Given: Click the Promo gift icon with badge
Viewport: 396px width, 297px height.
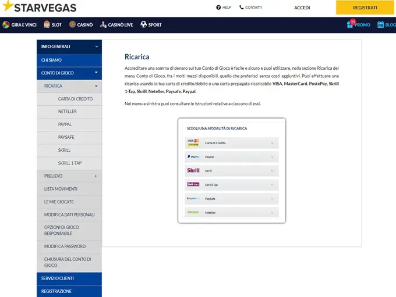Looking at the screenshot, I should point(351,24).
